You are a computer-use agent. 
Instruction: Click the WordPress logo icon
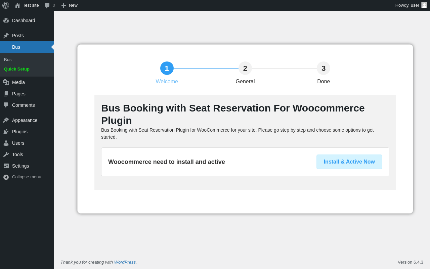coord(6,5)
